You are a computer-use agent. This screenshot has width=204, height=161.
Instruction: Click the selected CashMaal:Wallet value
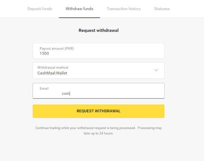coord(52,73)
